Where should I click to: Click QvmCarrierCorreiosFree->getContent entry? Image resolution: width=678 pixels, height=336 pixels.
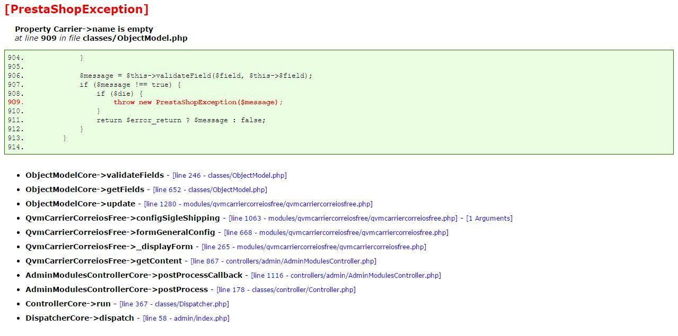(x=103, y=261)
